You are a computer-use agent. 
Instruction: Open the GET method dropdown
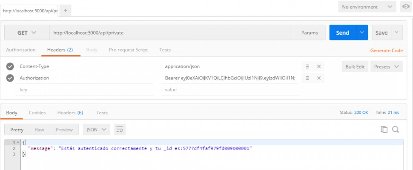(x=27, y=33)
